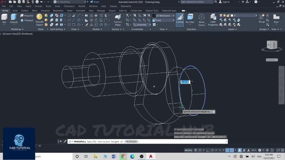This screenshot has width=285, height=160.
Task: Click the keyword search input field
Action: [x=197, y=2]
